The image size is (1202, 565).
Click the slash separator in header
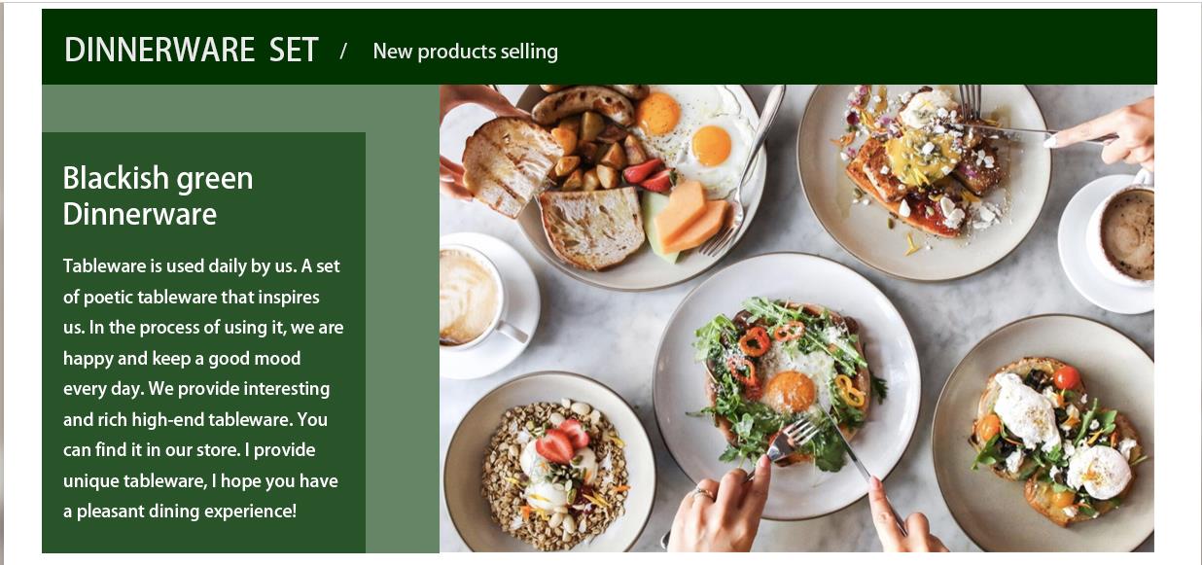coord(343,52)
